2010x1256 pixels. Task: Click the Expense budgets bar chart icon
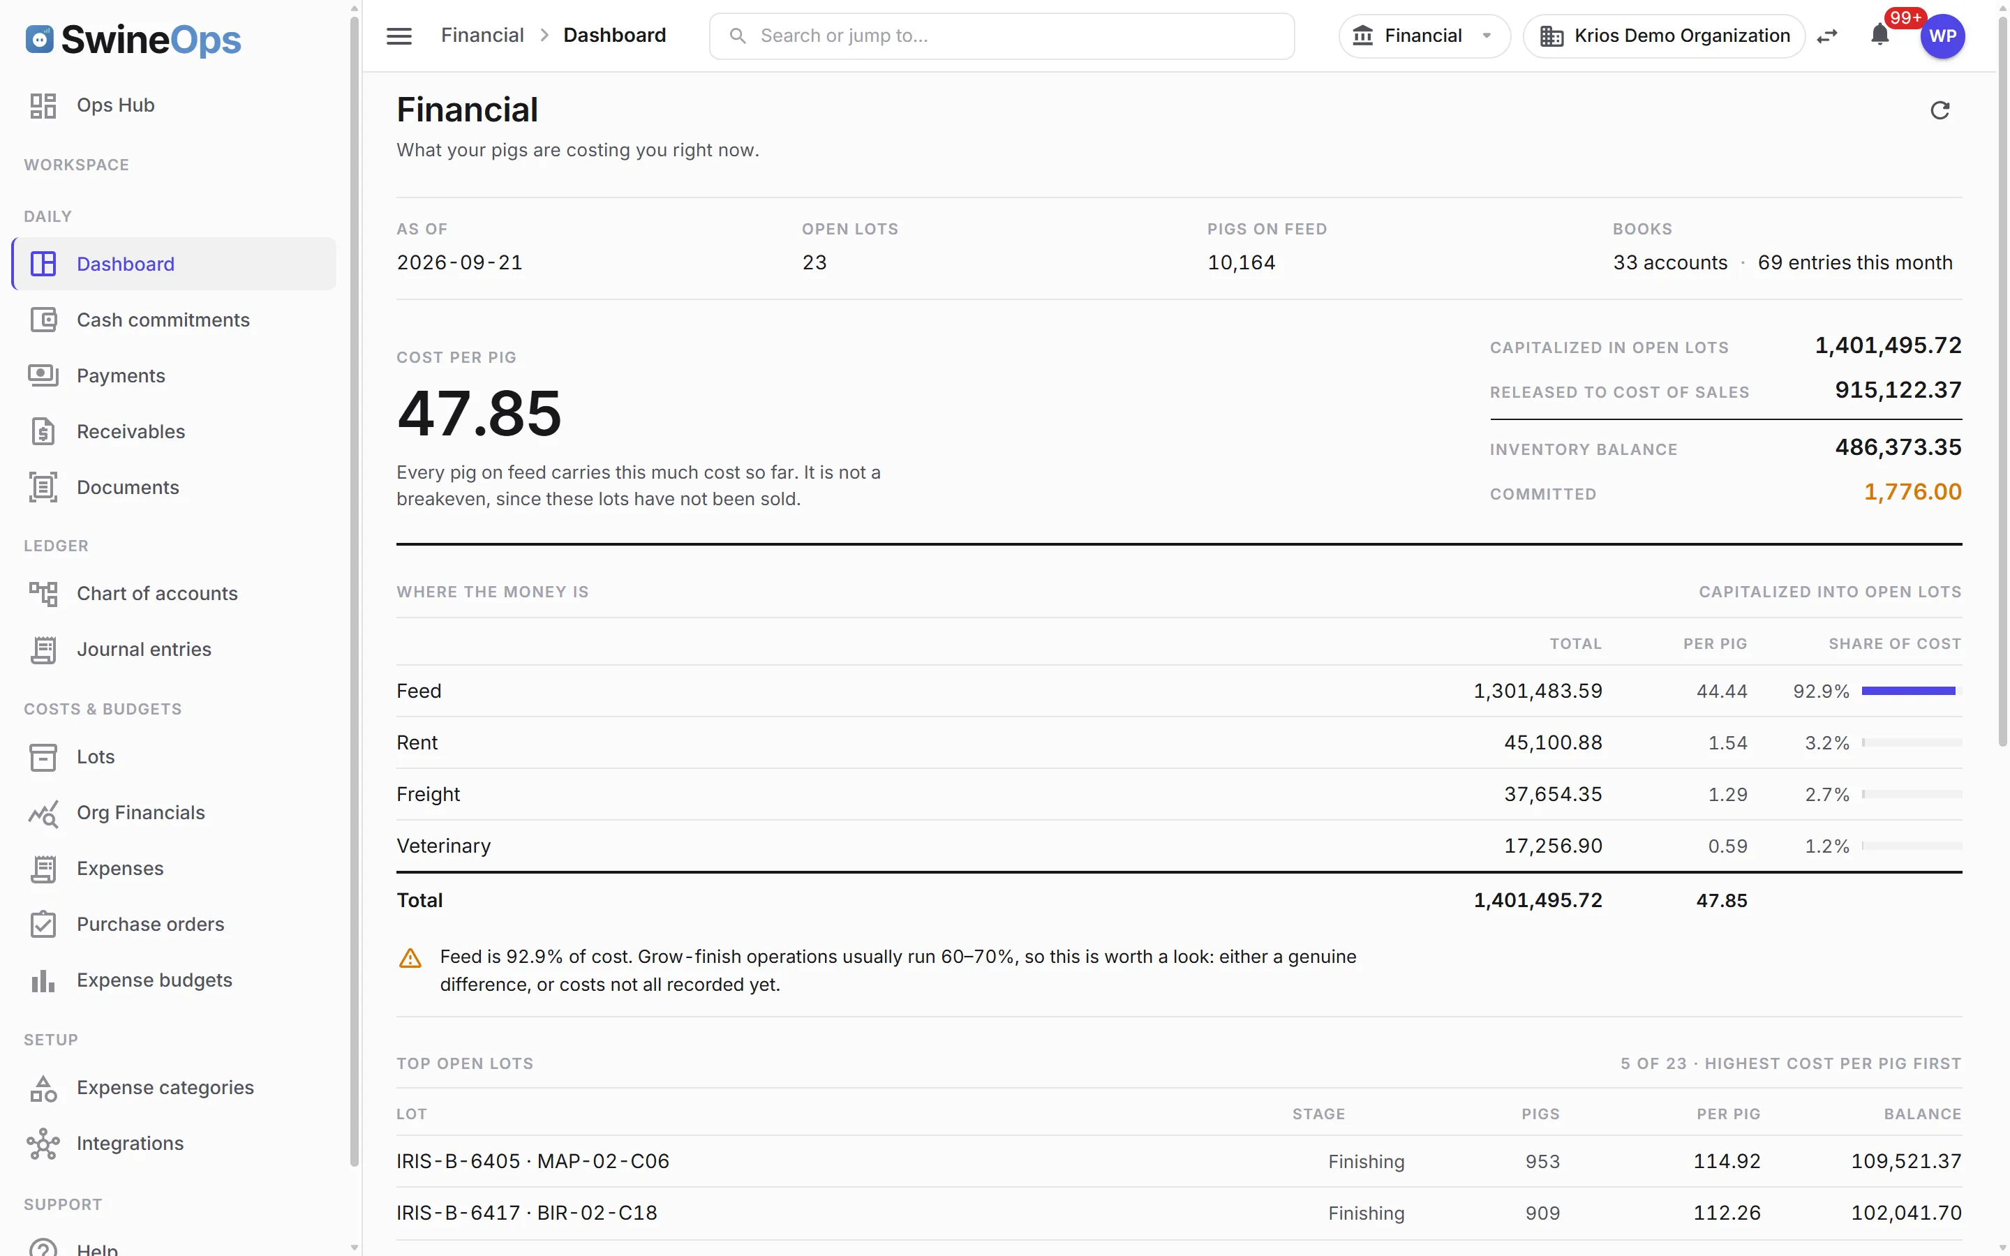43,980
